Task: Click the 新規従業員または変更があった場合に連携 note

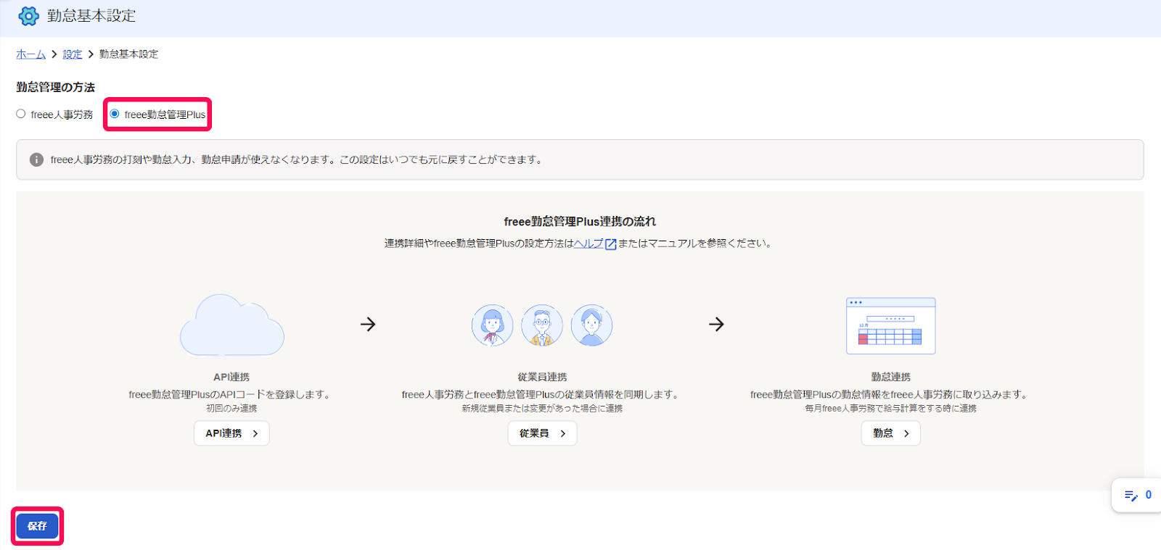Action: coord(542,409)
